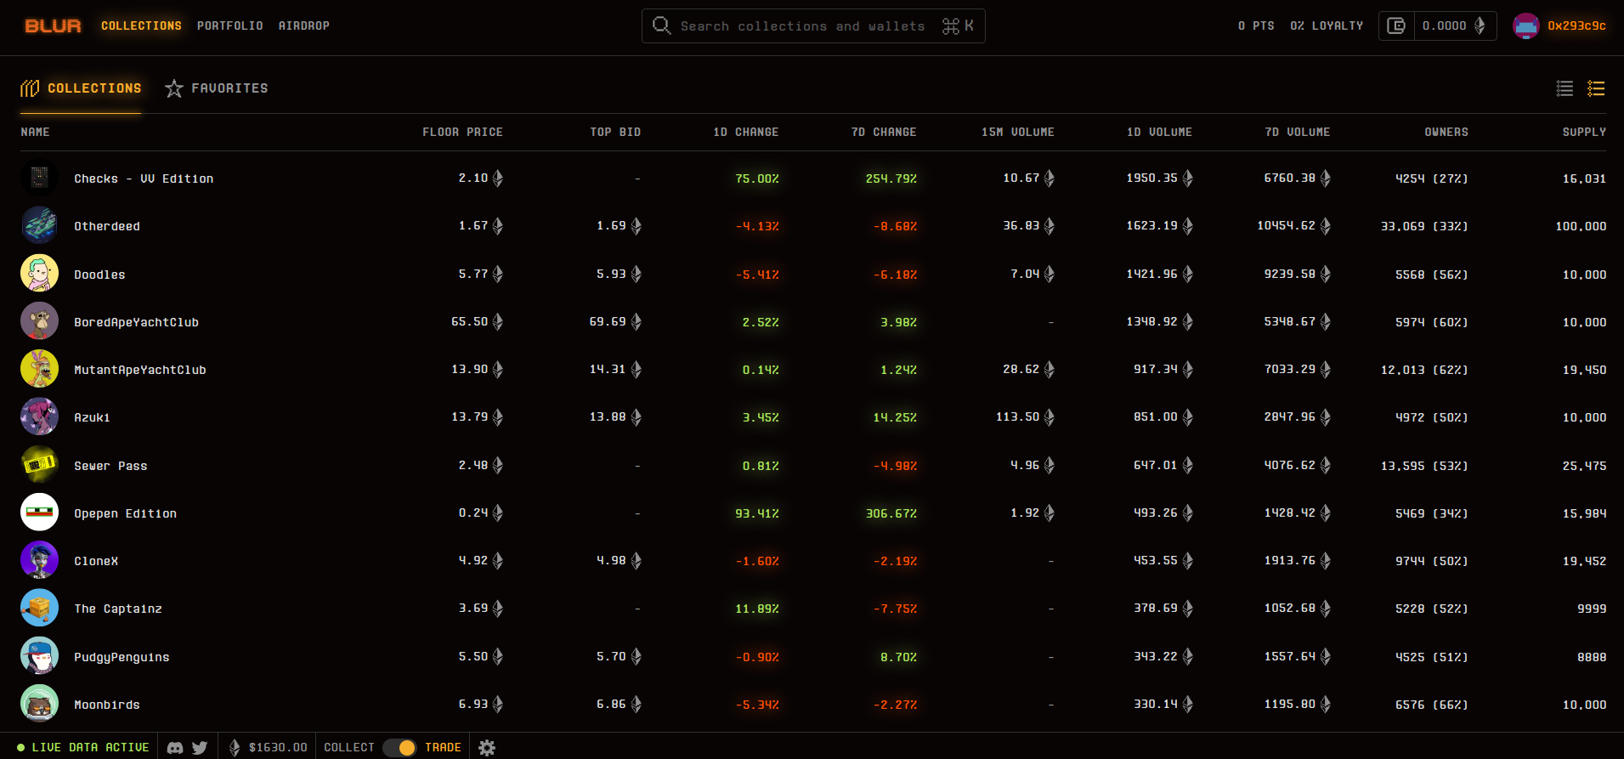The width and height of the screenshot is (1624, 759).
Task: Sort by Supply column
Action: 1584,133
